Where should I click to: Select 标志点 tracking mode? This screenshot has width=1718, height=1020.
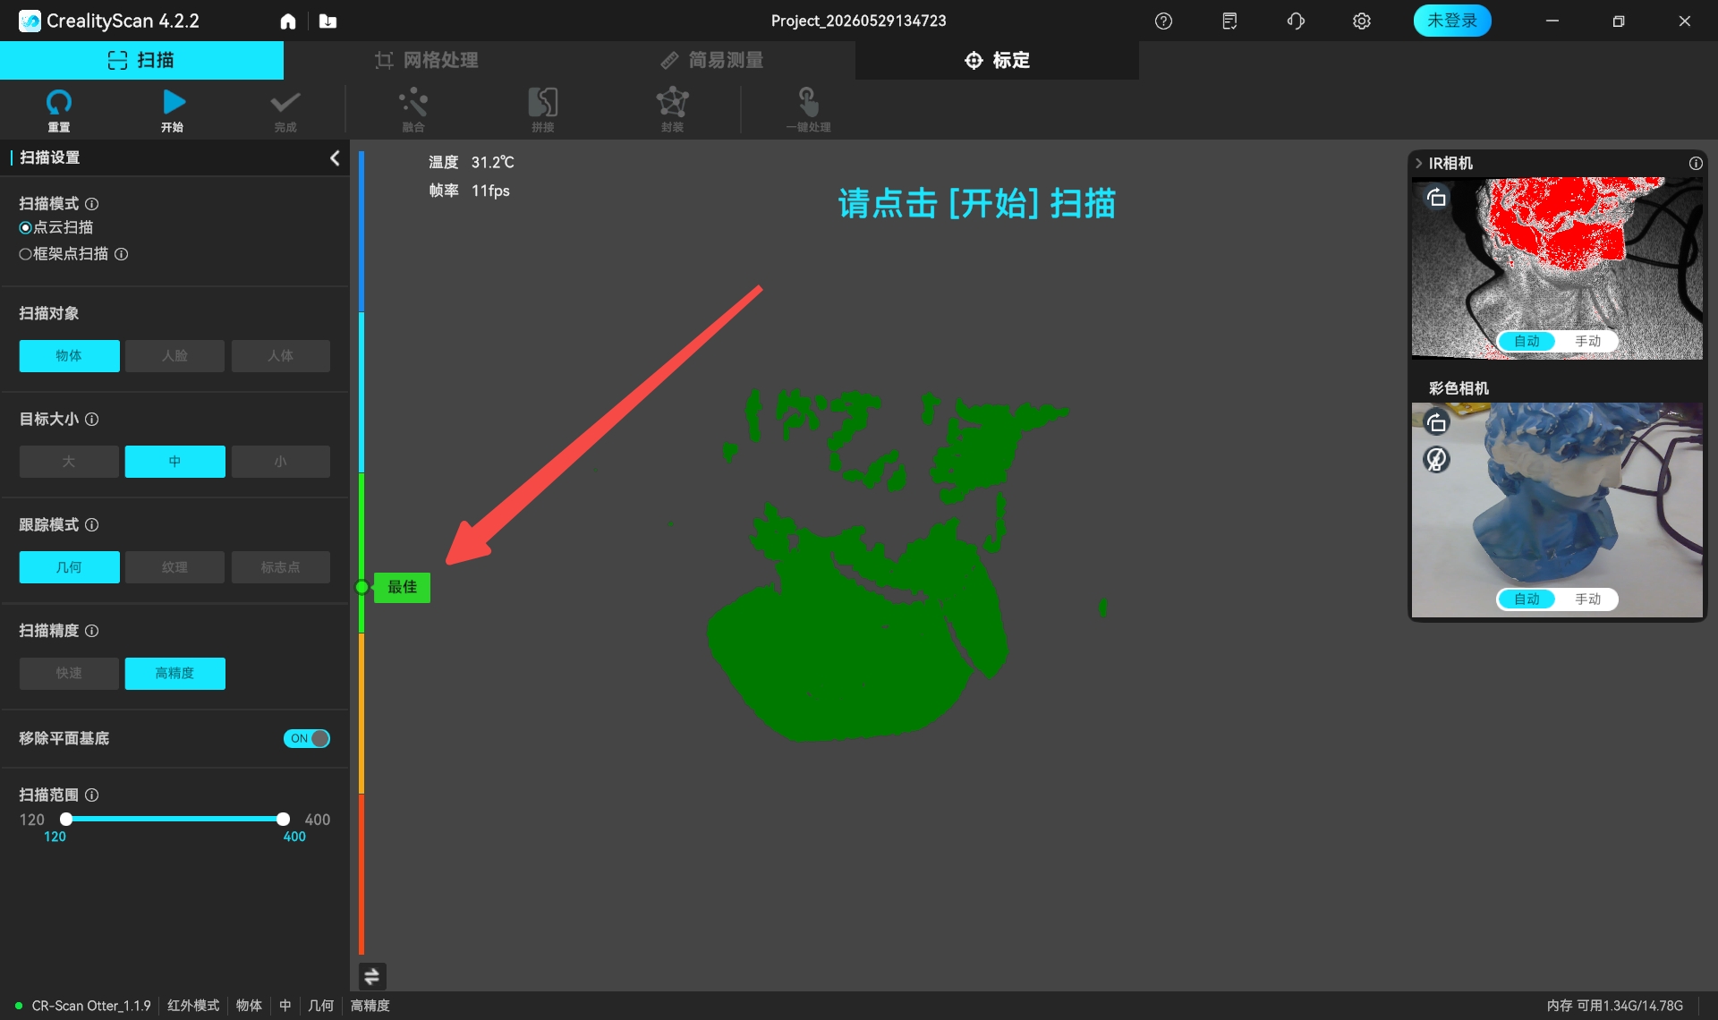coord(280,567)
